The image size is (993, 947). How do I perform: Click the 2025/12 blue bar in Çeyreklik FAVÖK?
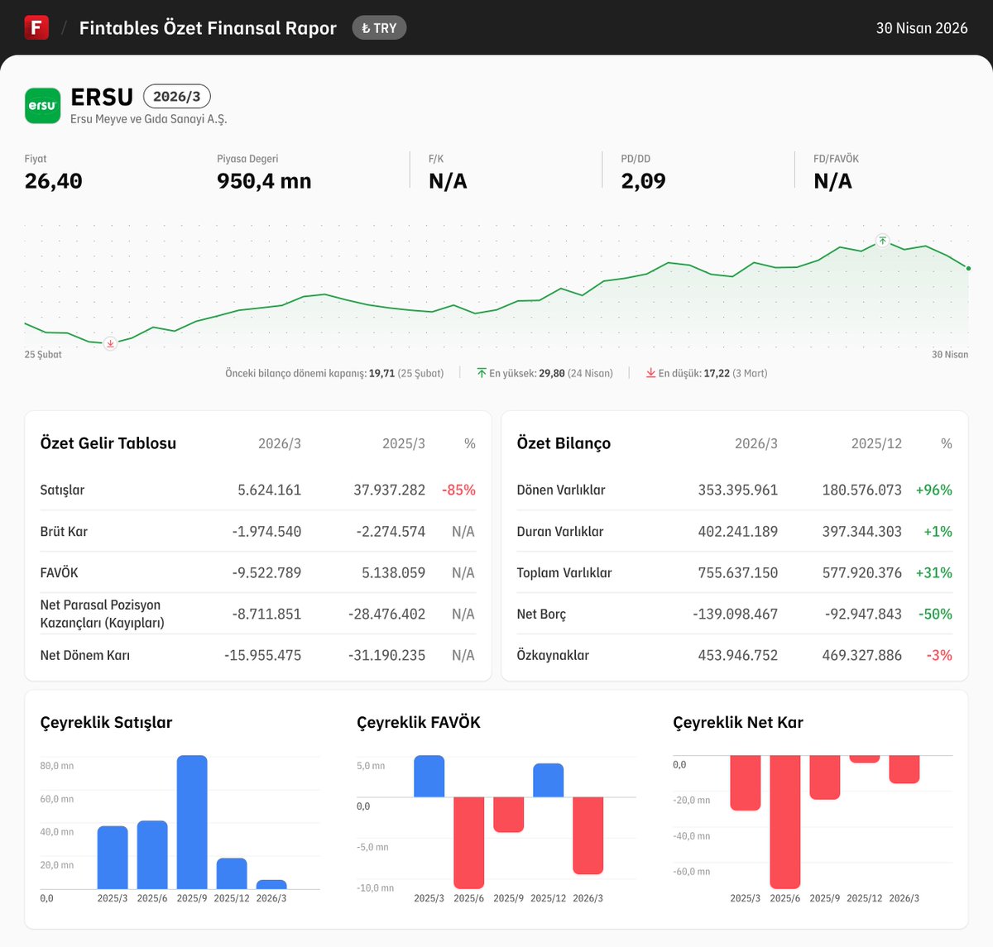coord(549,780)
